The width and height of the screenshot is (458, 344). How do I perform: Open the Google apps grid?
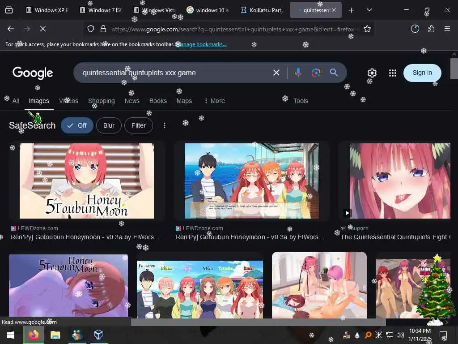393,73
